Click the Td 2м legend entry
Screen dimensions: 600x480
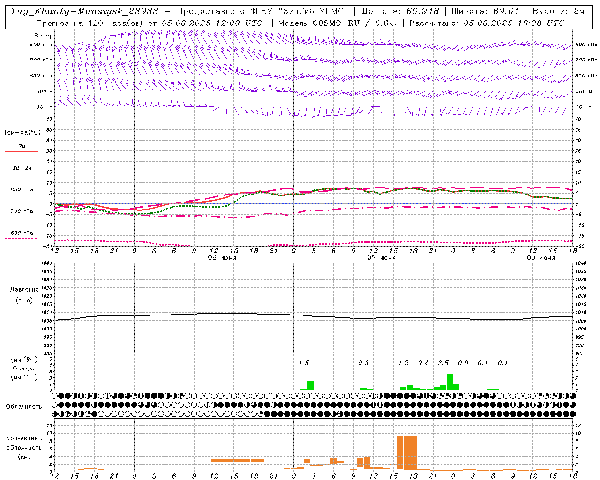[x=22, y=168]
